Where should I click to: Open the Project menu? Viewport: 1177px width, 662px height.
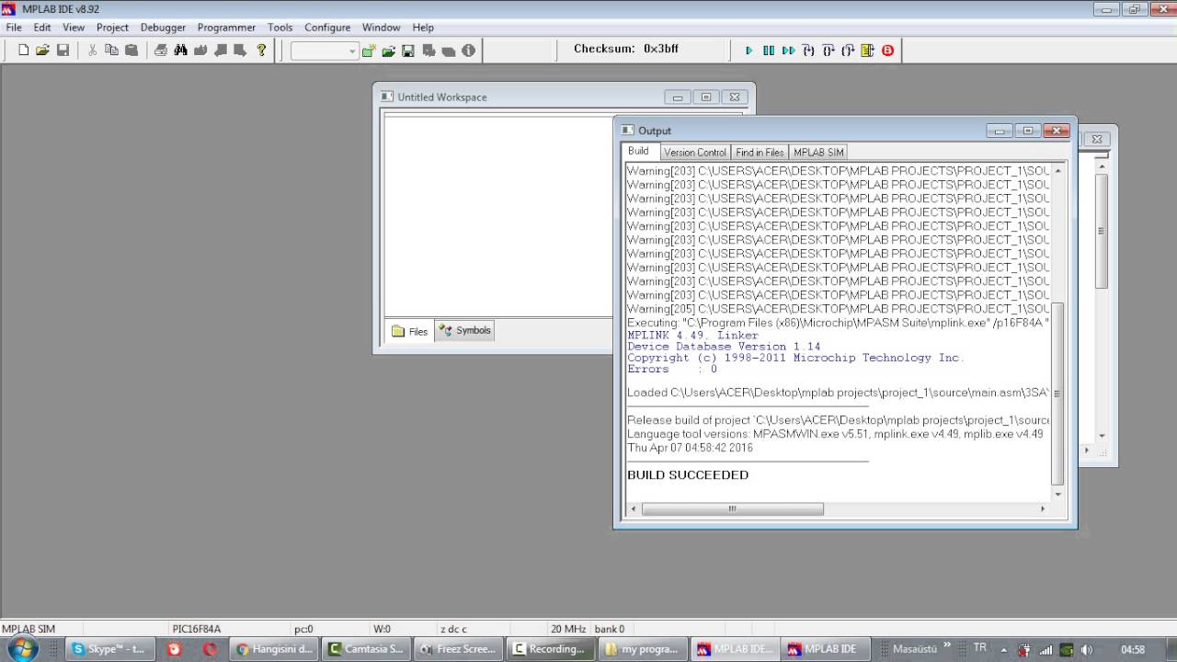pyautogui.click(x=112, y=28)
